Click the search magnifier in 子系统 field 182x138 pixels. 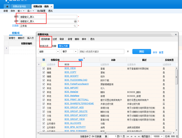click(75, 26)
